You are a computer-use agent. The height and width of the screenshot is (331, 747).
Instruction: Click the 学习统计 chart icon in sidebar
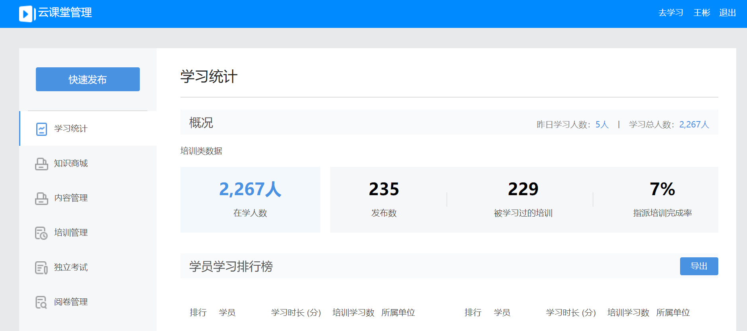41,129
